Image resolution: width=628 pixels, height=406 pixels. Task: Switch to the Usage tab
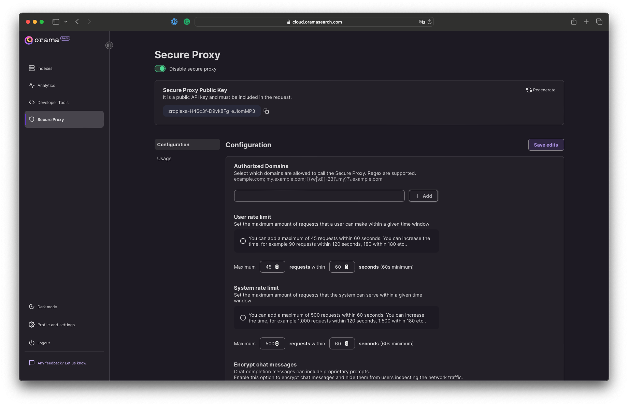[187, 159]
